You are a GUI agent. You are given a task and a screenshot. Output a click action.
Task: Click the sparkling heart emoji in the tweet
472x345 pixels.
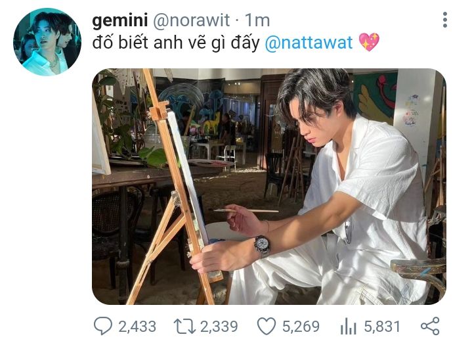(x=370, y=43)
